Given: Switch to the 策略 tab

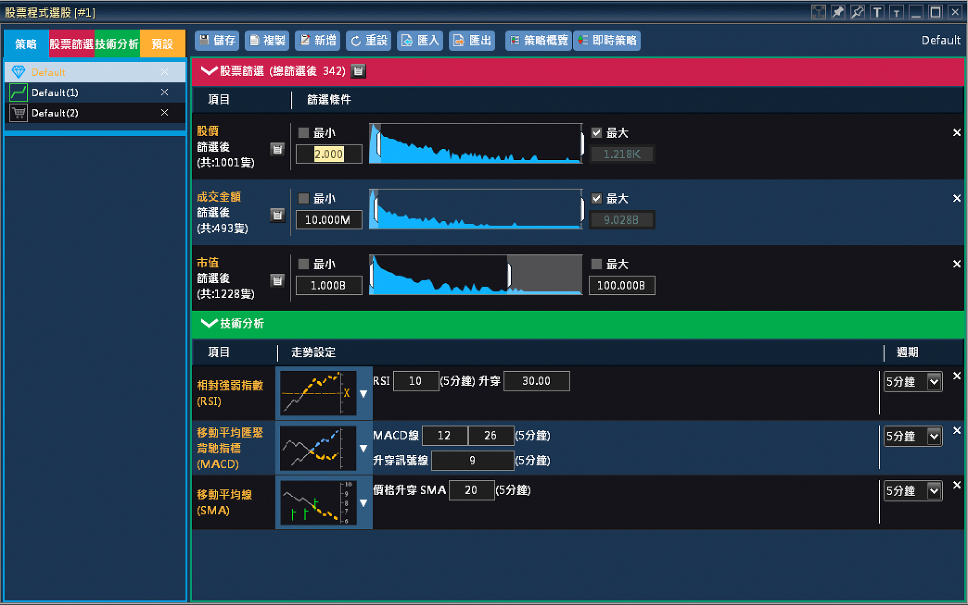Looking at the screenshot, I should [x=26, y=44].
